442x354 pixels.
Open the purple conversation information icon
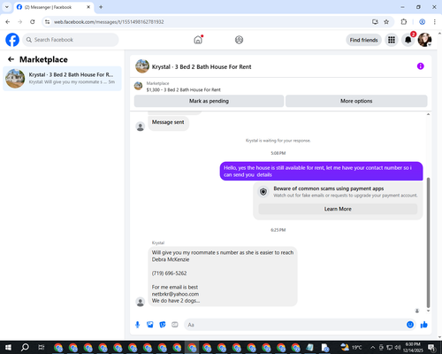point(420,66)
